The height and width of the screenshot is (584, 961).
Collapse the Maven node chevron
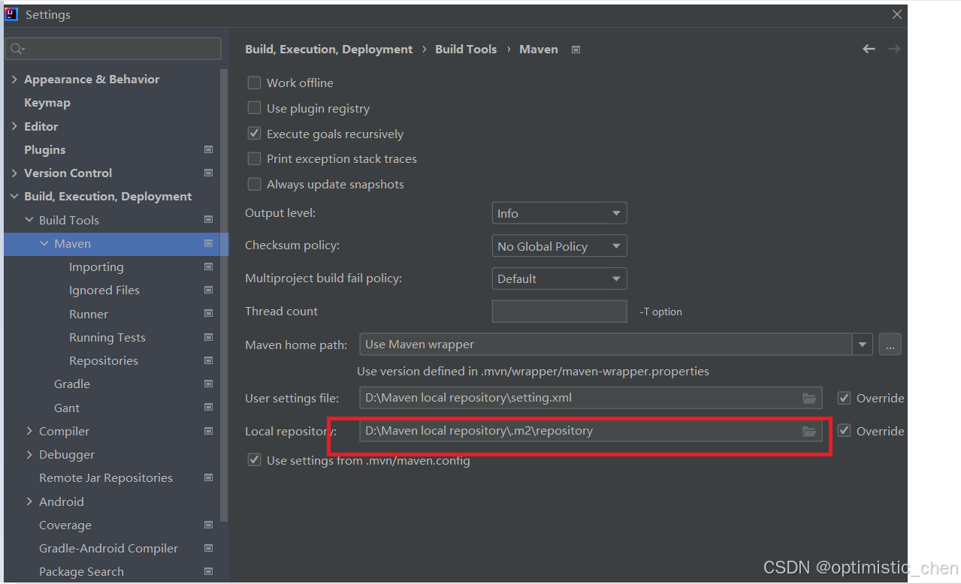click(x=44, y=243)
